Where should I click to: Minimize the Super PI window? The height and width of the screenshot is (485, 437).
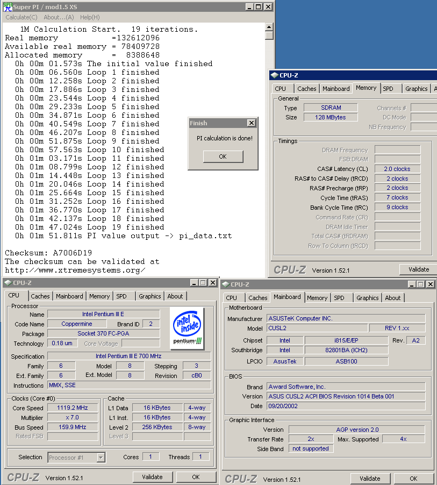(x=249, y=7)
